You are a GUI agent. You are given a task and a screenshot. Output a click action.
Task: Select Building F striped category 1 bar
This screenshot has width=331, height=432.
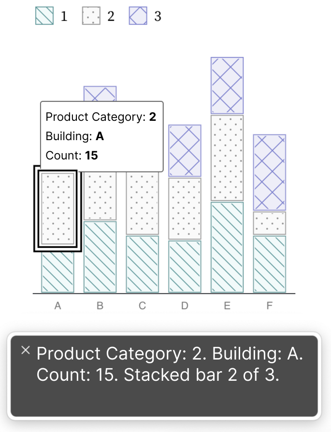[x=270, y=264]
